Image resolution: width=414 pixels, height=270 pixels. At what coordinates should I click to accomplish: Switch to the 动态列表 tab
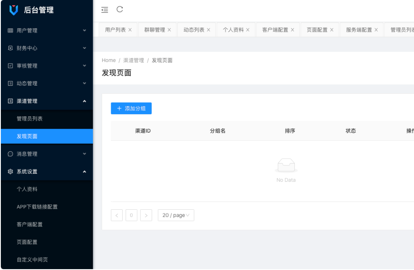(x=194, y=30)
